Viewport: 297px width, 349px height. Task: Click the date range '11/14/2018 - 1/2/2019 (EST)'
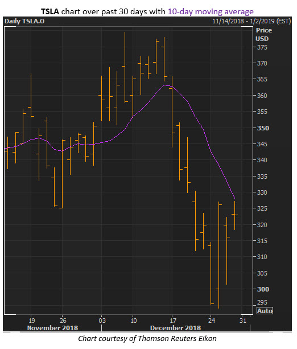click(x=251, y=22)
